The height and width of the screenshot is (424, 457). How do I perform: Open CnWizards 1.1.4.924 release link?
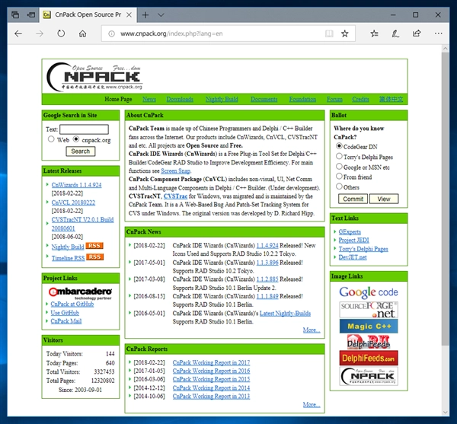click(76, 185)
